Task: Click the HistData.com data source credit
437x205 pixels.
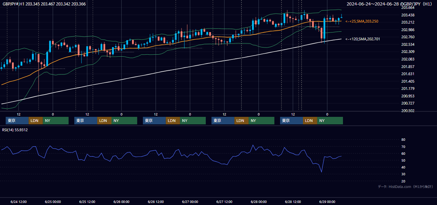Action: point(406,187)
